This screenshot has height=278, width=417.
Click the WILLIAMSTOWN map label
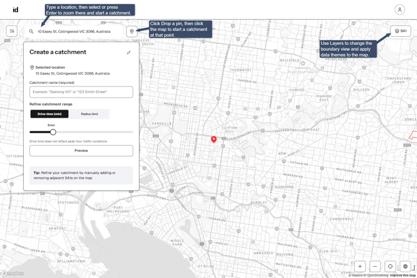(x=71, y=261)
